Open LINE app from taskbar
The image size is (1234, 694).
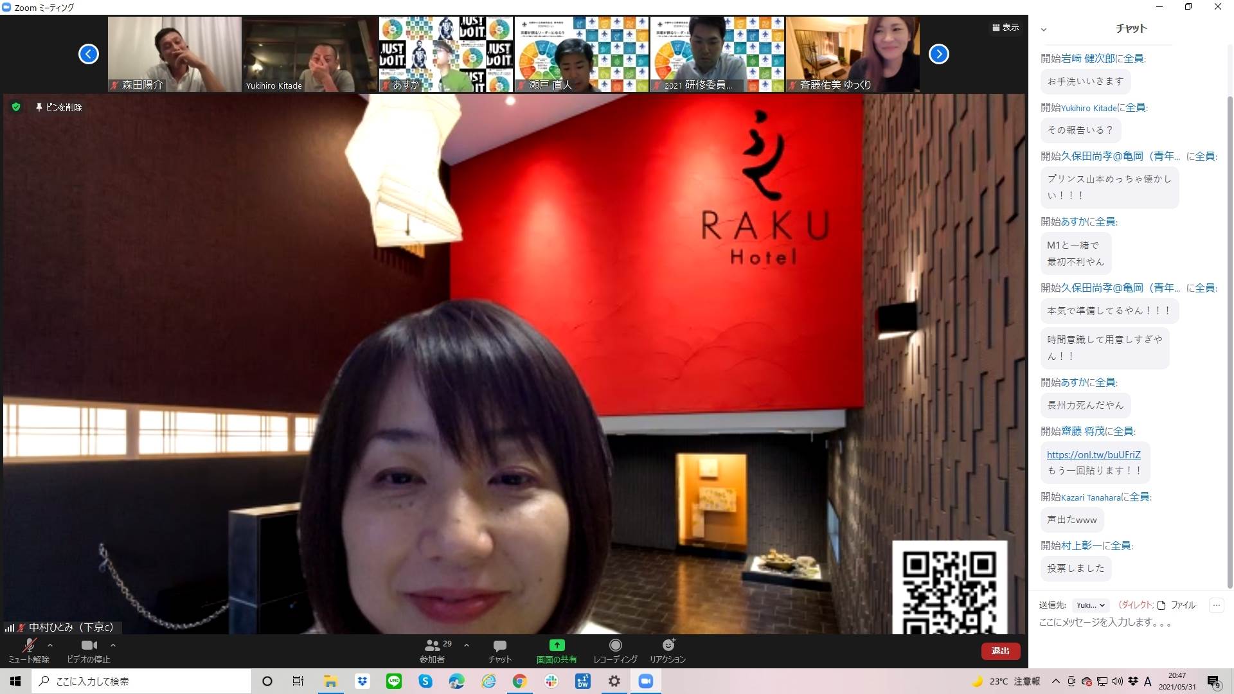click(x=394, y=681)
